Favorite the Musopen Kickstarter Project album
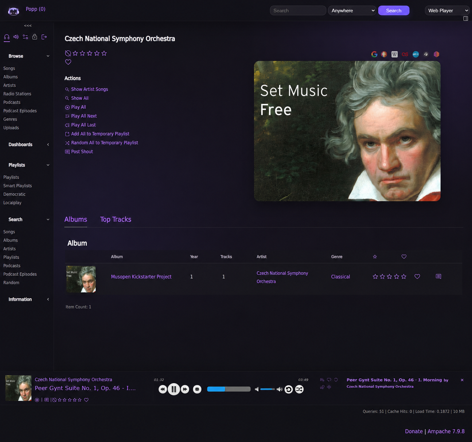This screenshot has width=472, height=442. [417, 276]
